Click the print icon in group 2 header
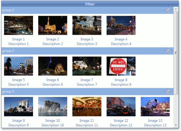This screenshot has height=131, width=181. (168, 51)
